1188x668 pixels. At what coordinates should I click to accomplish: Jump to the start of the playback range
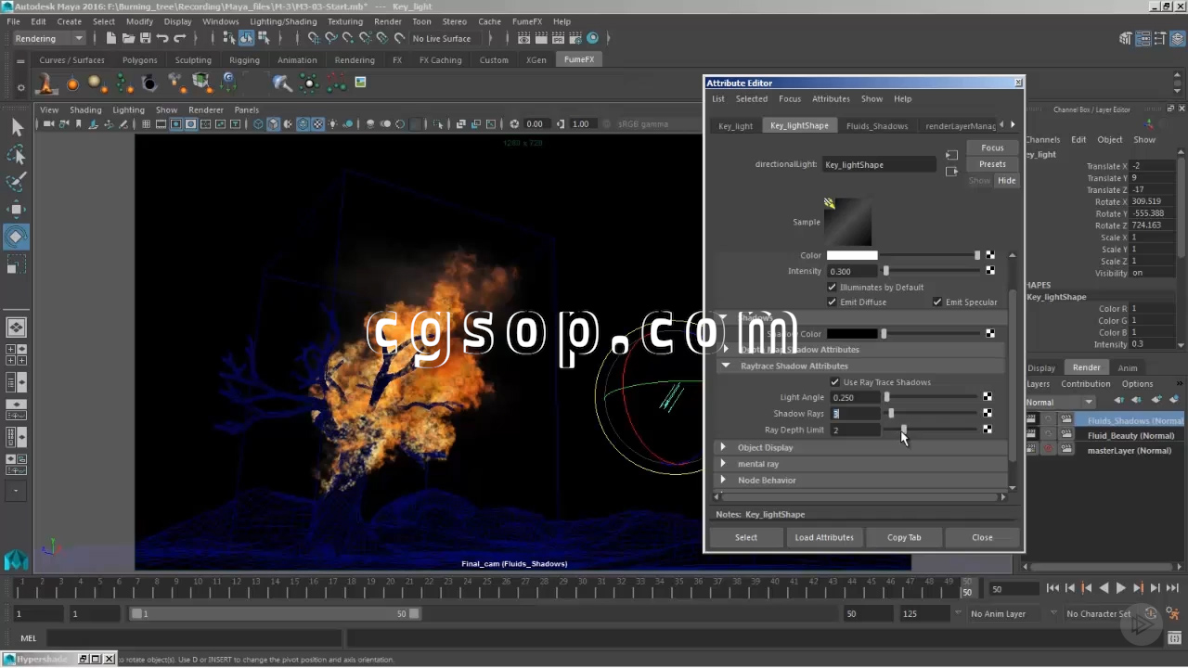[1052, 588]
